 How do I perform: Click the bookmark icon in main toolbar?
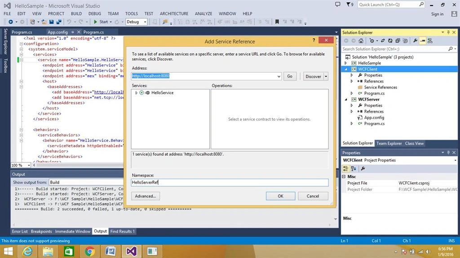tap(277, 22)
